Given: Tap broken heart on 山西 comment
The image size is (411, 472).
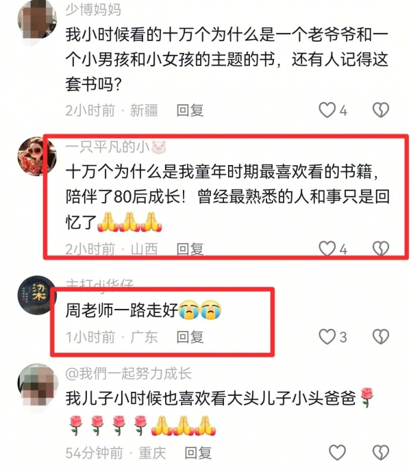Looking at the screenshot, I should pyautogui.click(x=381, y=249).
